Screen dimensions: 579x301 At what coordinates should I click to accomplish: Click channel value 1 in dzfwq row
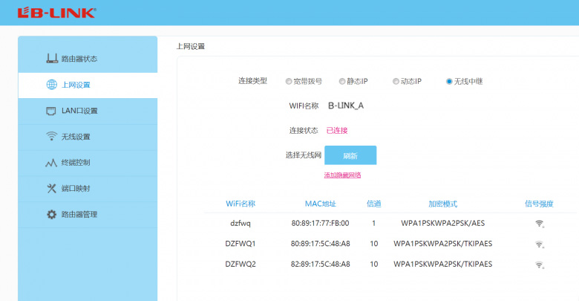[373, 224]
